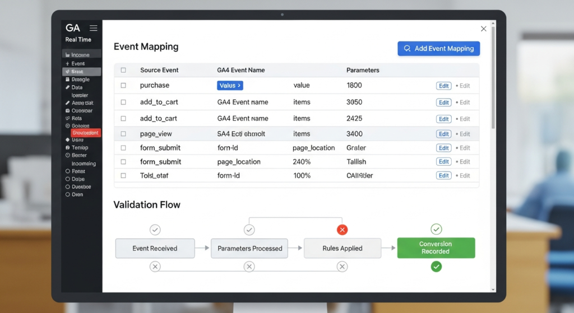Screen dimensions: 574x313
Task: Click the checkmark circle above Parameters Processed
Action: [x=249, y=230]
